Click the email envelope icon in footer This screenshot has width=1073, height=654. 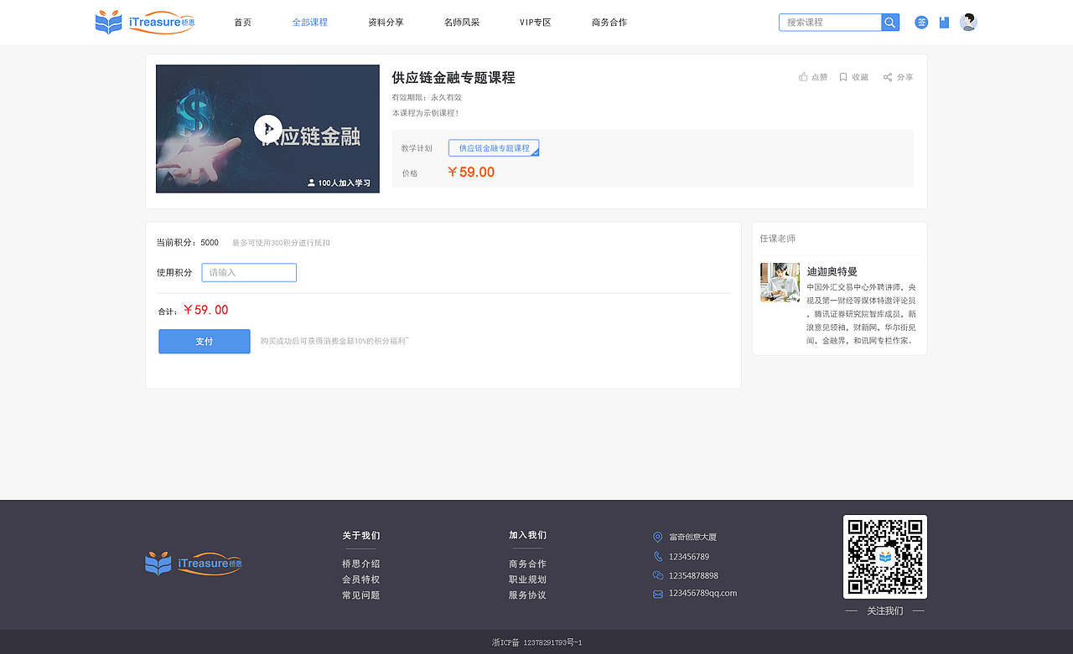point(657,593)
